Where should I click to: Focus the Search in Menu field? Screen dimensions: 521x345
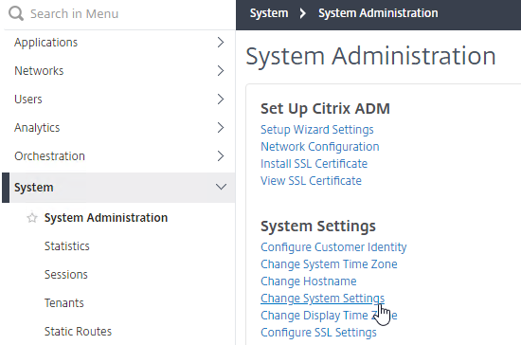118,14
